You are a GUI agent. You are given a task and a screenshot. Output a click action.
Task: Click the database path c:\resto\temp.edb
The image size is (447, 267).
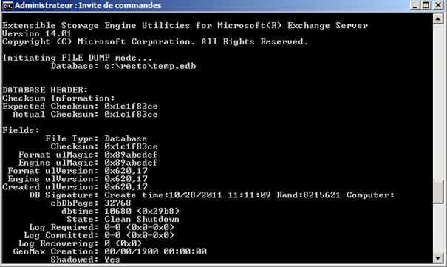coord(150,66)
